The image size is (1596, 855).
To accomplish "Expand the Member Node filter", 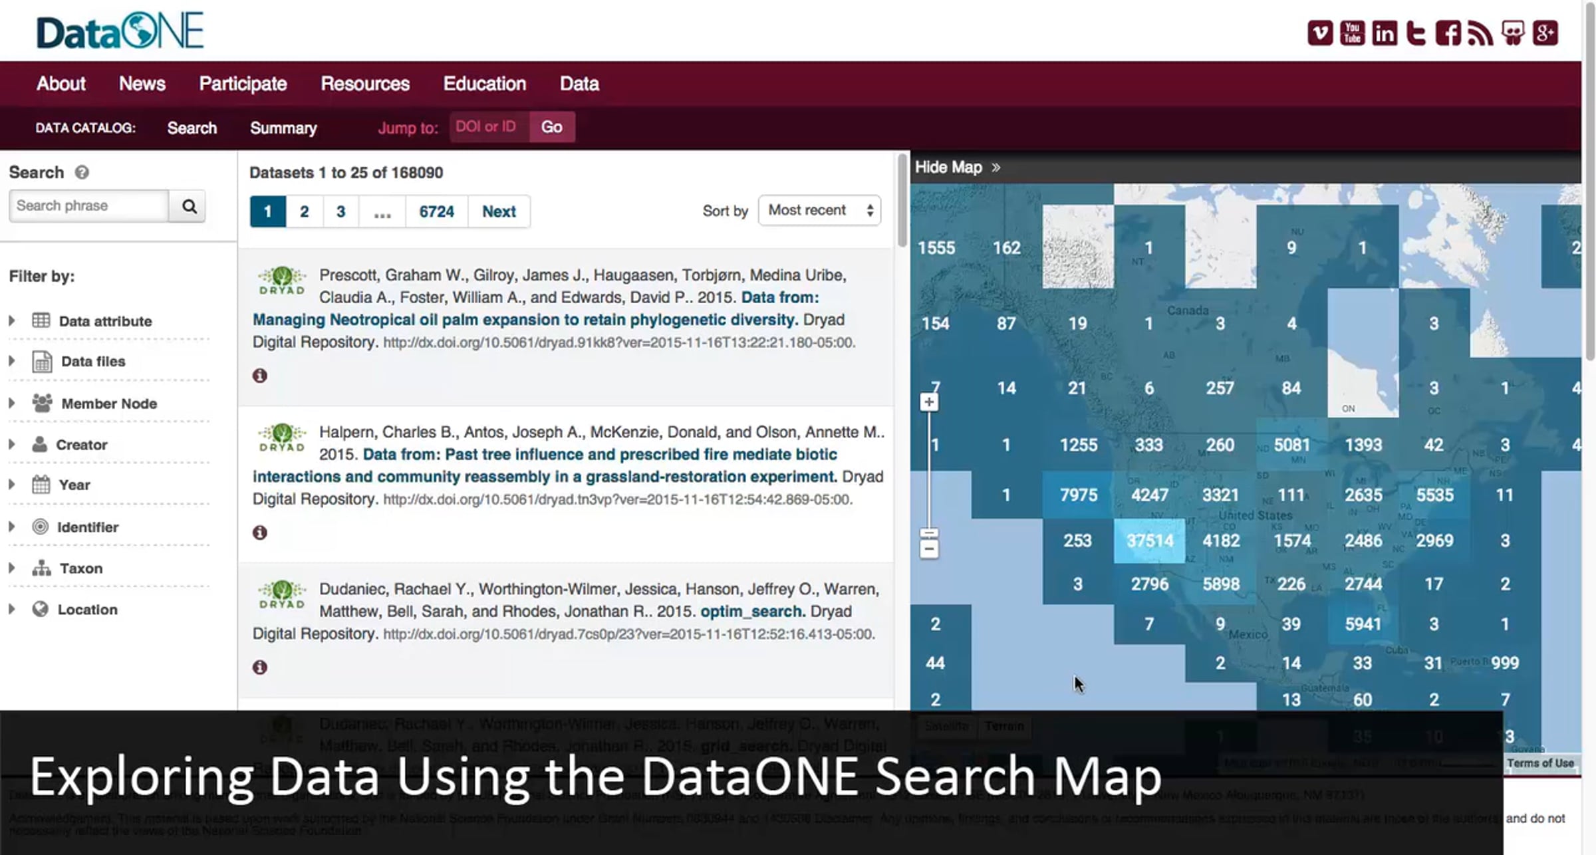I will click(x=109, y=404).
